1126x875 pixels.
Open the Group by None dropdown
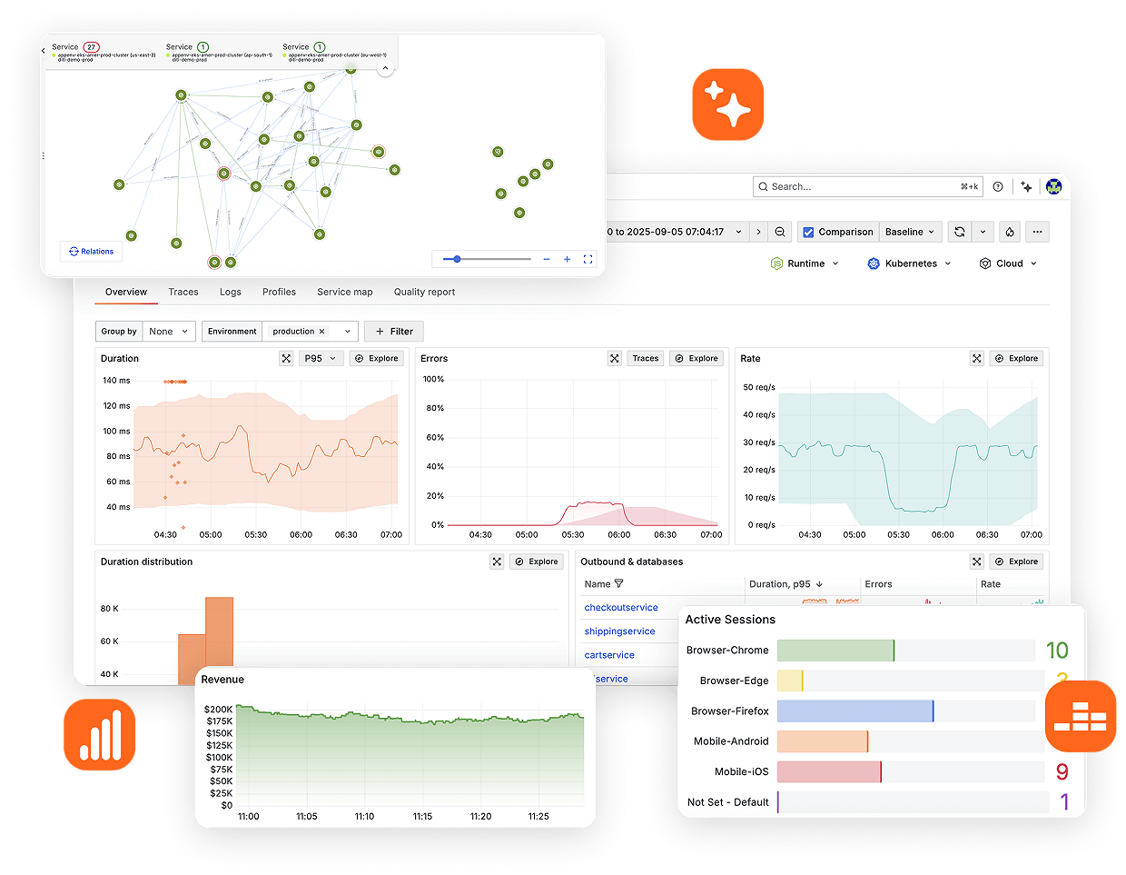(169, 332)
